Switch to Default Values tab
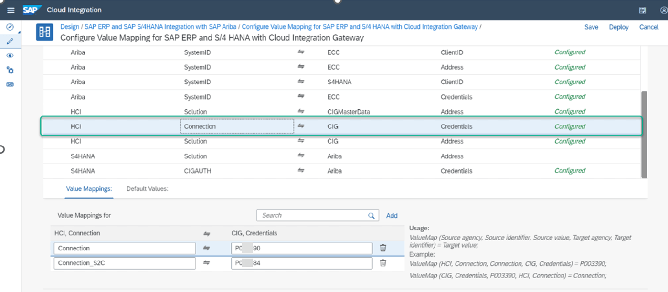The width and height of the screenshot is (668, 292). 147,188
